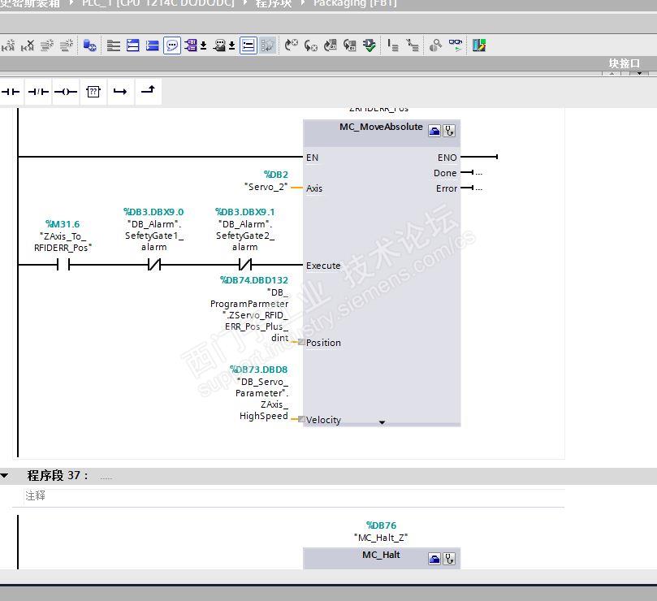Select the 程序段 37 network title

pyautogui.click(x=58, y=475)
